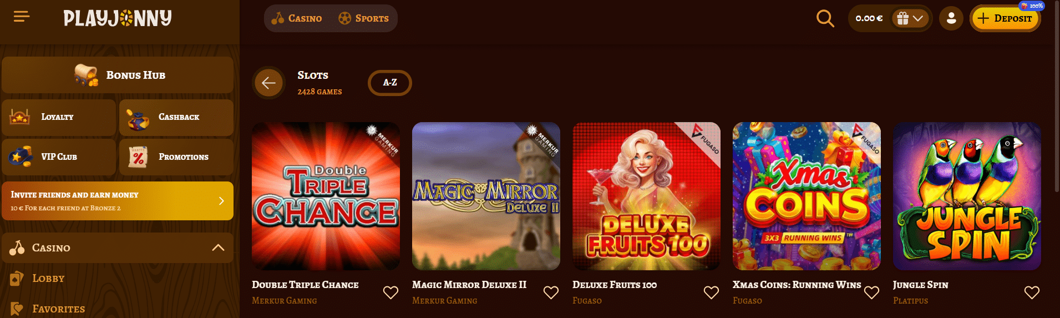Switch to the Sports tab

point(364,18)
